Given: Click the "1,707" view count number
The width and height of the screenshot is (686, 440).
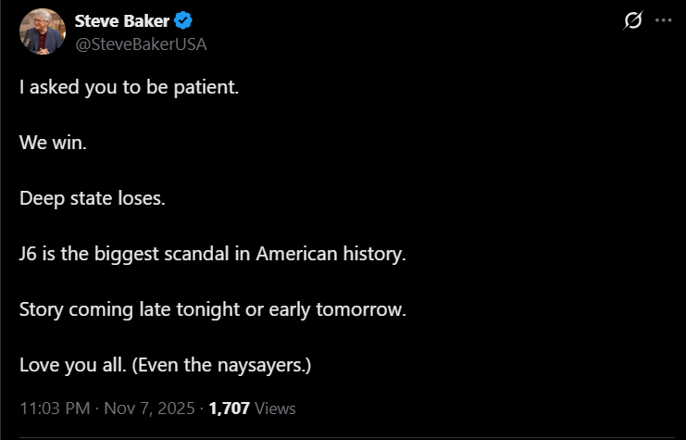Looking at the screenshot, I should pyautogui.click(x=230, y=408).
